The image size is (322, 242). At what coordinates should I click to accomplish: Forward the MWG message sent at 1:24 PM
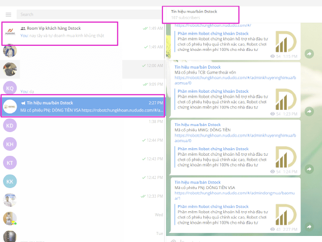pos(309,169)
